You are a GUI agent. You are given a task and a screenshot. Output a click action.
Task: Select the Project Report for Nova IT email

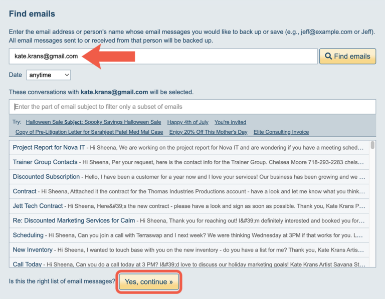coord(189,147)
